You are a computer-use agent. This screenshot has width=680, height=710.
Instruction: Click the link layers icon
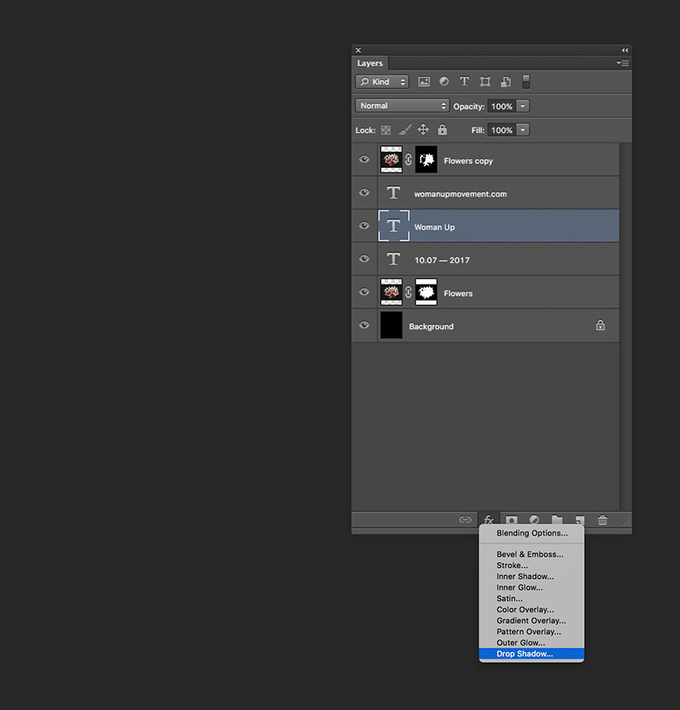(x=466, y=520)
